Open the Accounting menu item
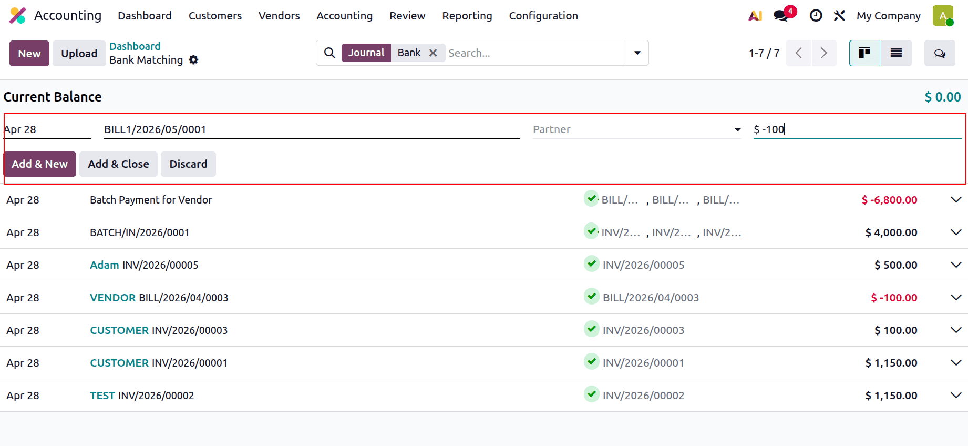The width and height of the screenshot is (968, 446). [x=344, y=16]
